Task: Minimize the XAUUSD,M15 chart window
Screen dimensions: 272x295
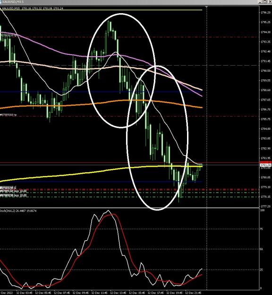Action: (260, 2)
